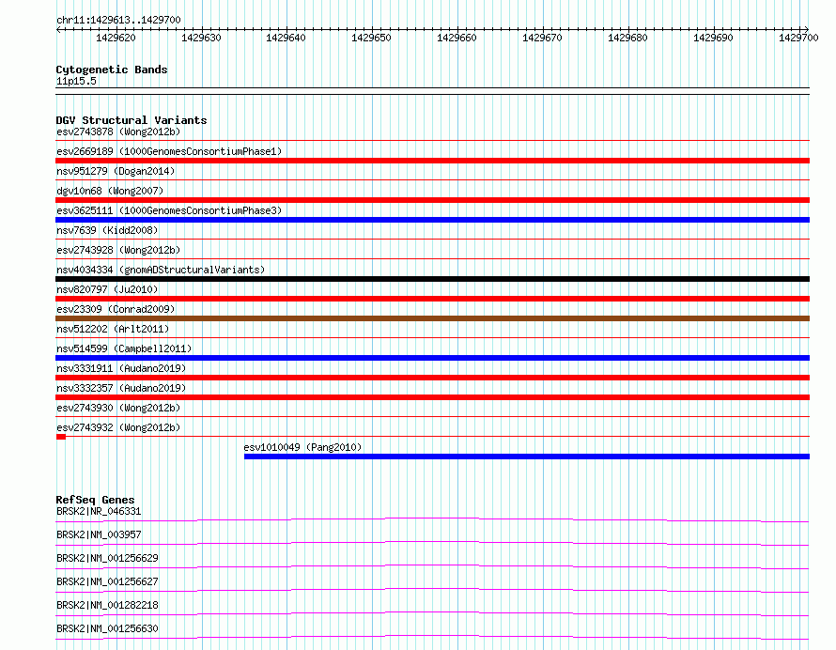Open the Cytogenetic Bands track title
Screen dimensions: 836x650
(x=112, y=70)
